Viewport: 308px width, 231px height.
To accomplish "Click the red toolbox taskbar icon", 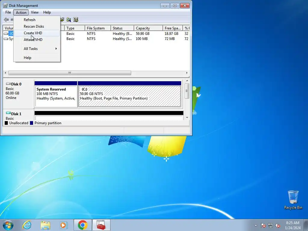I will coord(101,225).
